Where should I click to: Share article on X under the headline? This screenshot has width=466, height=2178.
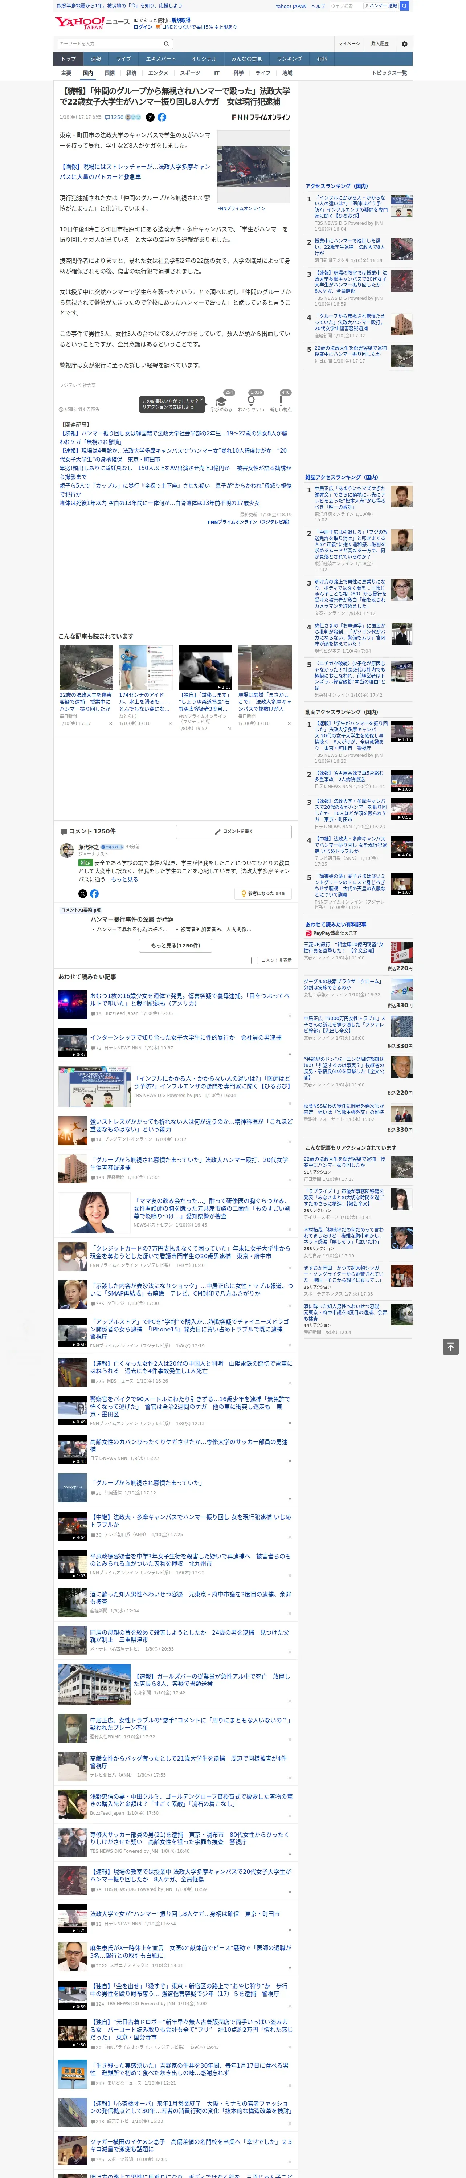(151, 118)
